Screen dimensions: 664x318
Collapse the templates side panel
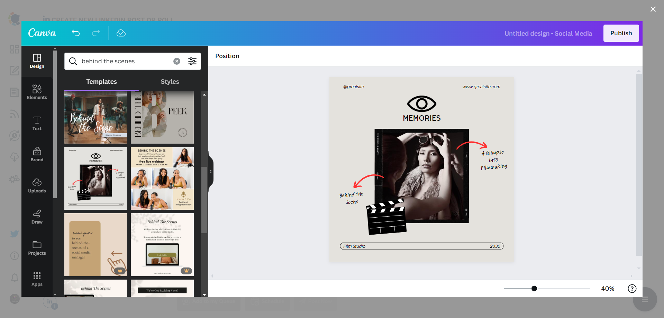coord(210,171)
